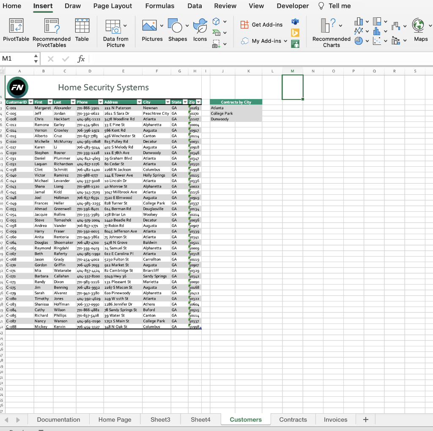Click the Hierarchy treemap chart icon
The image size is (433, 431).
pyautogui.click(x=377, y=21)
